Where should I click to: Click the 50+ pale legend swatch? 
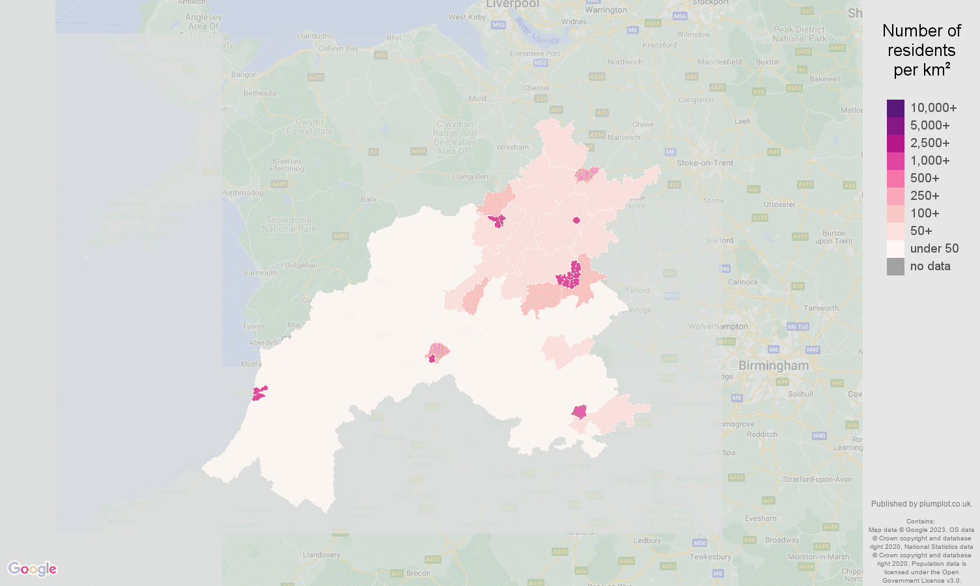[x=895, y=231]
